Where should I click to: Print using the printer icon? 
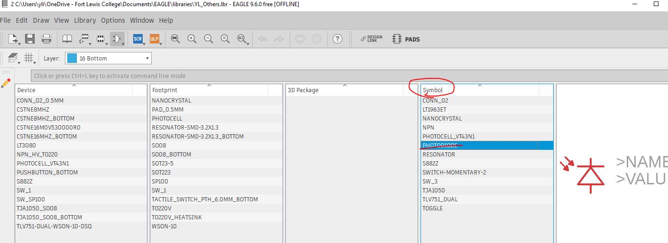(x=46, y=39)
